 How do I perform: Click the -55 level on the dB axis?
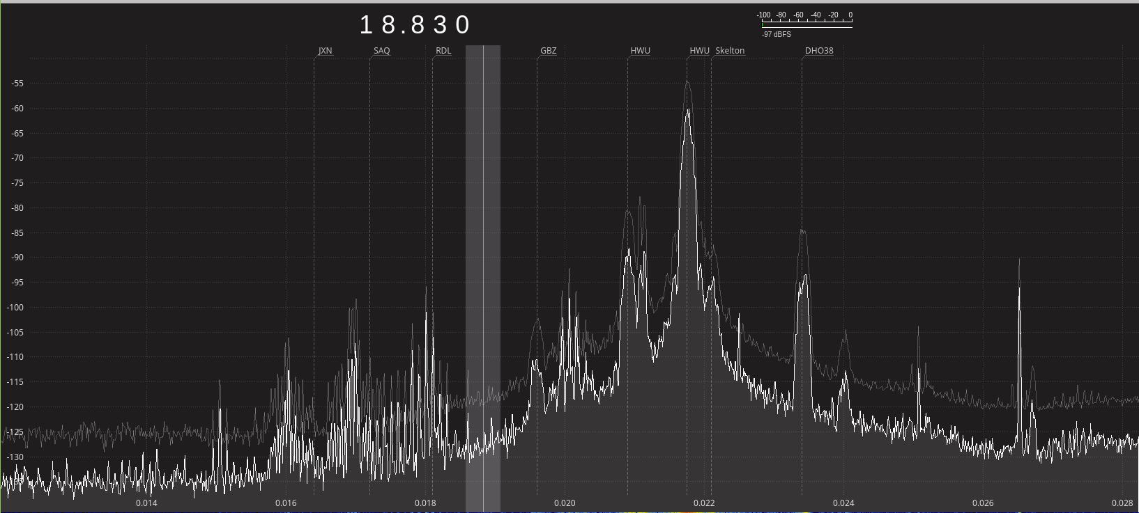tap(17, 84)
